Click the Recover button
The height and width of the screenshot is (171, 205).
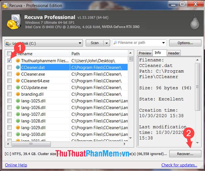(185, 154)
